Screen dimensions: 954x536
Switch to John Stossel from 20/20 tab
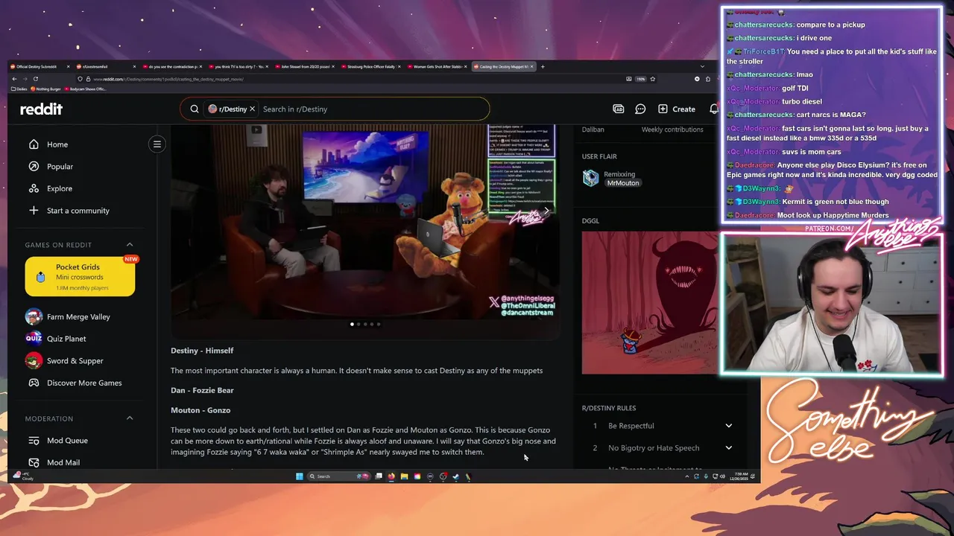tap(305, 67)
